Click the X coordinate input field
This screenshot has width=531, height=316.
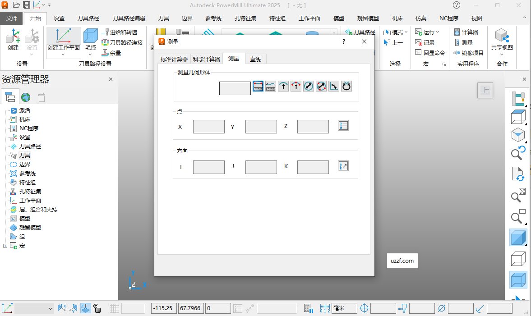coord(208,127)
